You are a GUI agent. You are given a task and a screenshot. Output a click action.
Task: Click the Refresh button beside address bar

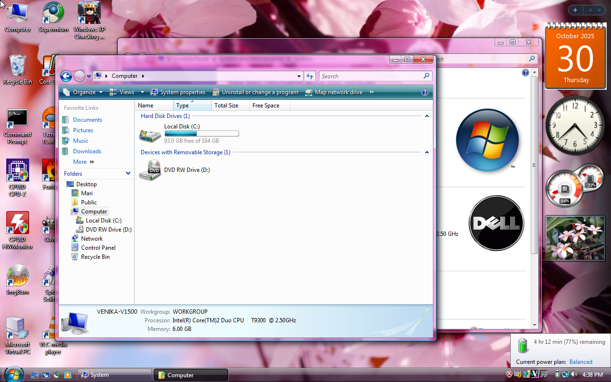[x=310, y=76]
